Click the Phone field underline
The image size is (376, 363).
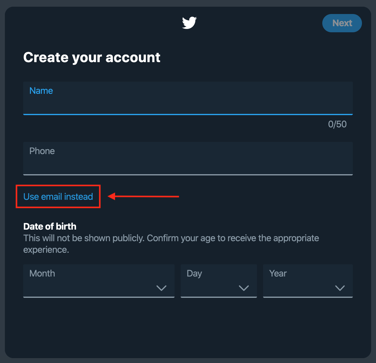(188, 174)
